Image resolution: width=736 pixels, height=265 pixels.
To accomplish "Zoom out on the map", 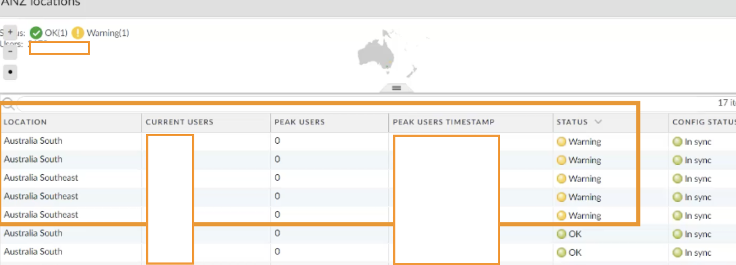I will 10,52.
